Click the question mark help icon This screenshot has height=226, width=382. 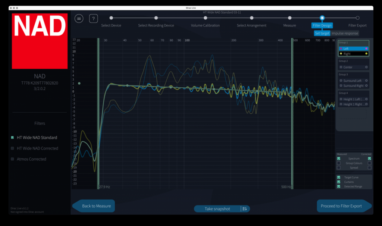(93, 19)
